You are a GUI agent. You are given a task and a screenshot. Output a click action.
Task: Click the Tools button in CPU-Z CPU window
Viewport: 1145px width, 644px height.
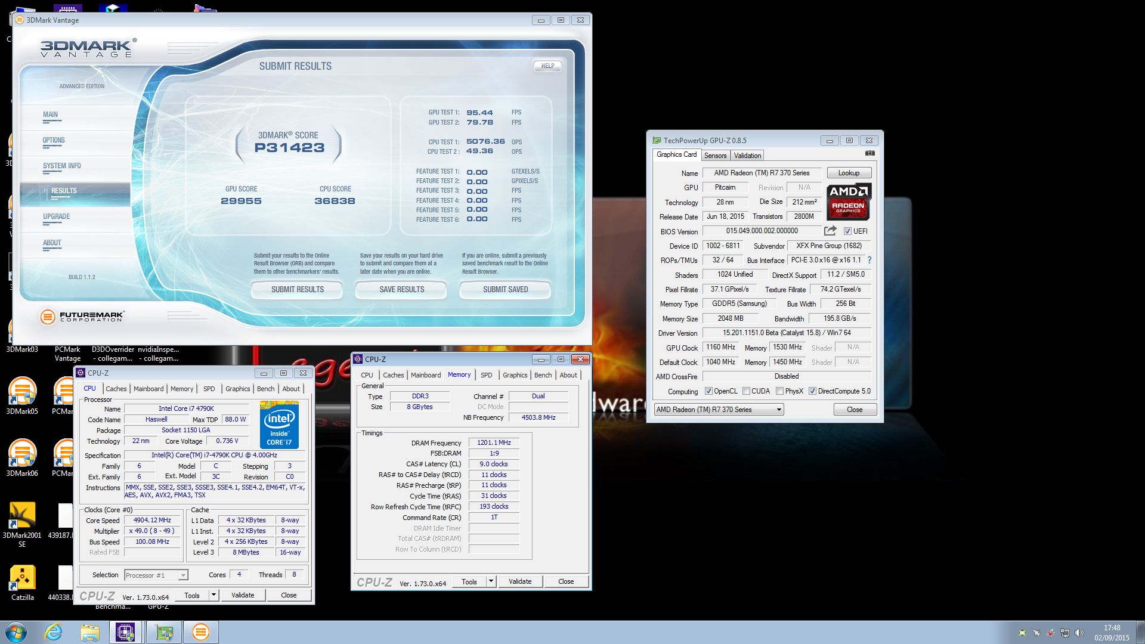(192, 595)
